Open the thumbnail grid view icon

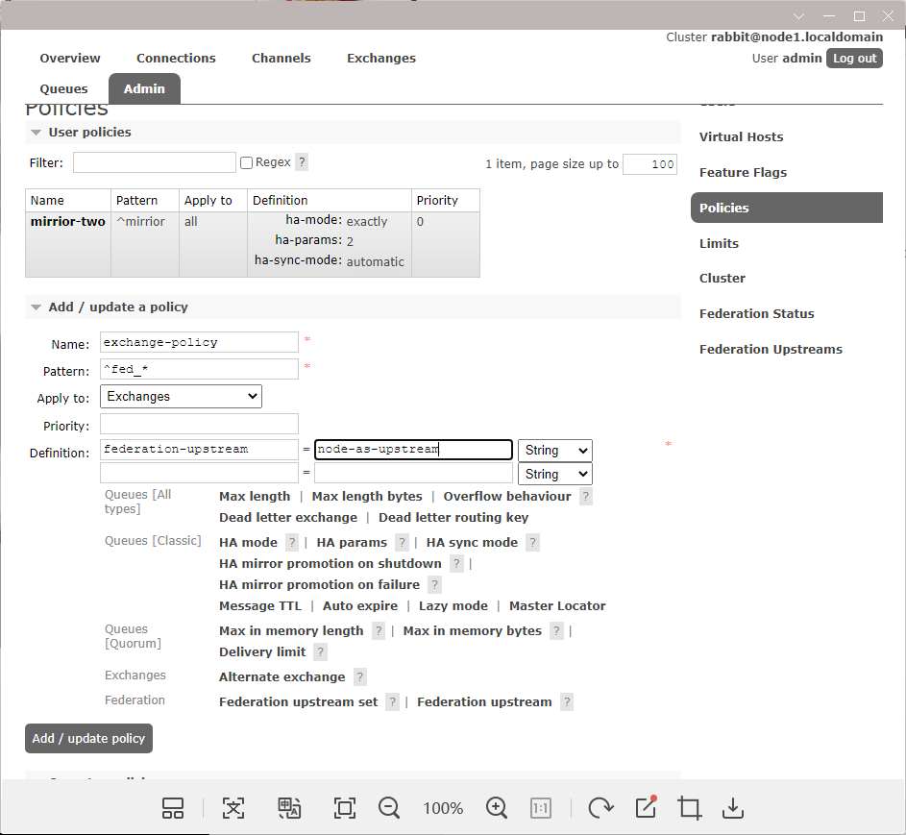[173, 808]
